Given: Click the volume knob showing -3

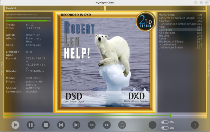Looking at the screenshot, I should (x=195, y=125).
